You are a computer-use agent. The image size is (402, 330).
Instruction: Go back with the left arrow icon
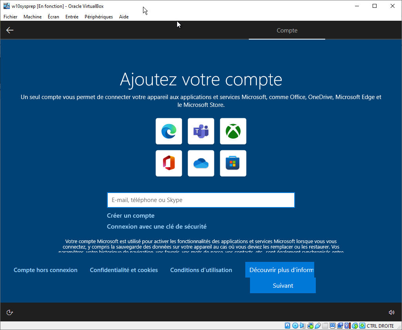[x=10, y=30]
